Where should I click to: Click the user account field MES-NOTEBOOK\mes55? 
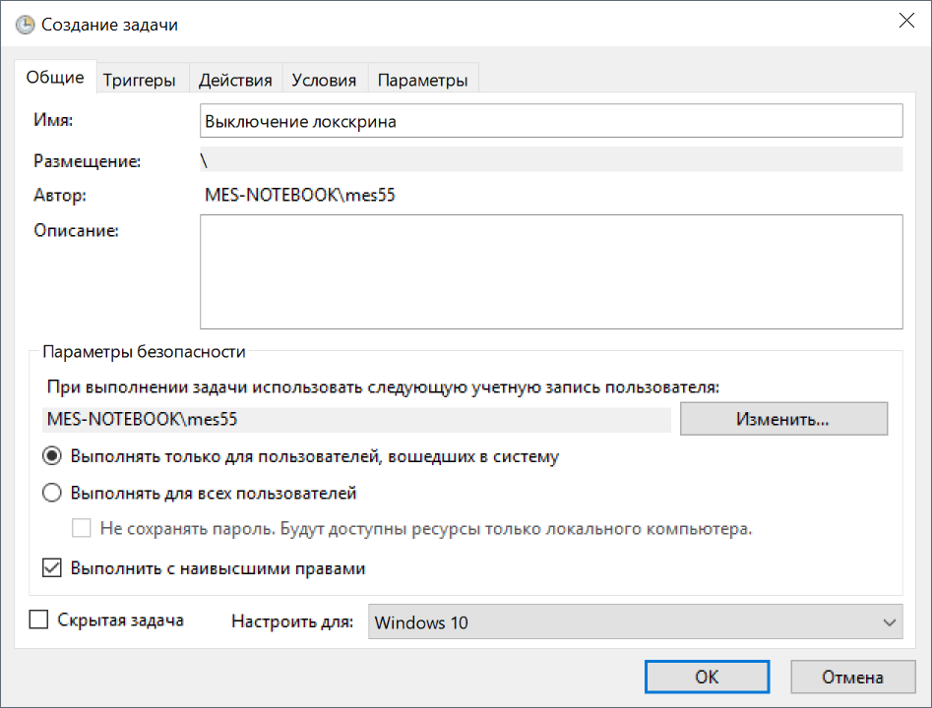pyautogui.click(x=356, y=419)
